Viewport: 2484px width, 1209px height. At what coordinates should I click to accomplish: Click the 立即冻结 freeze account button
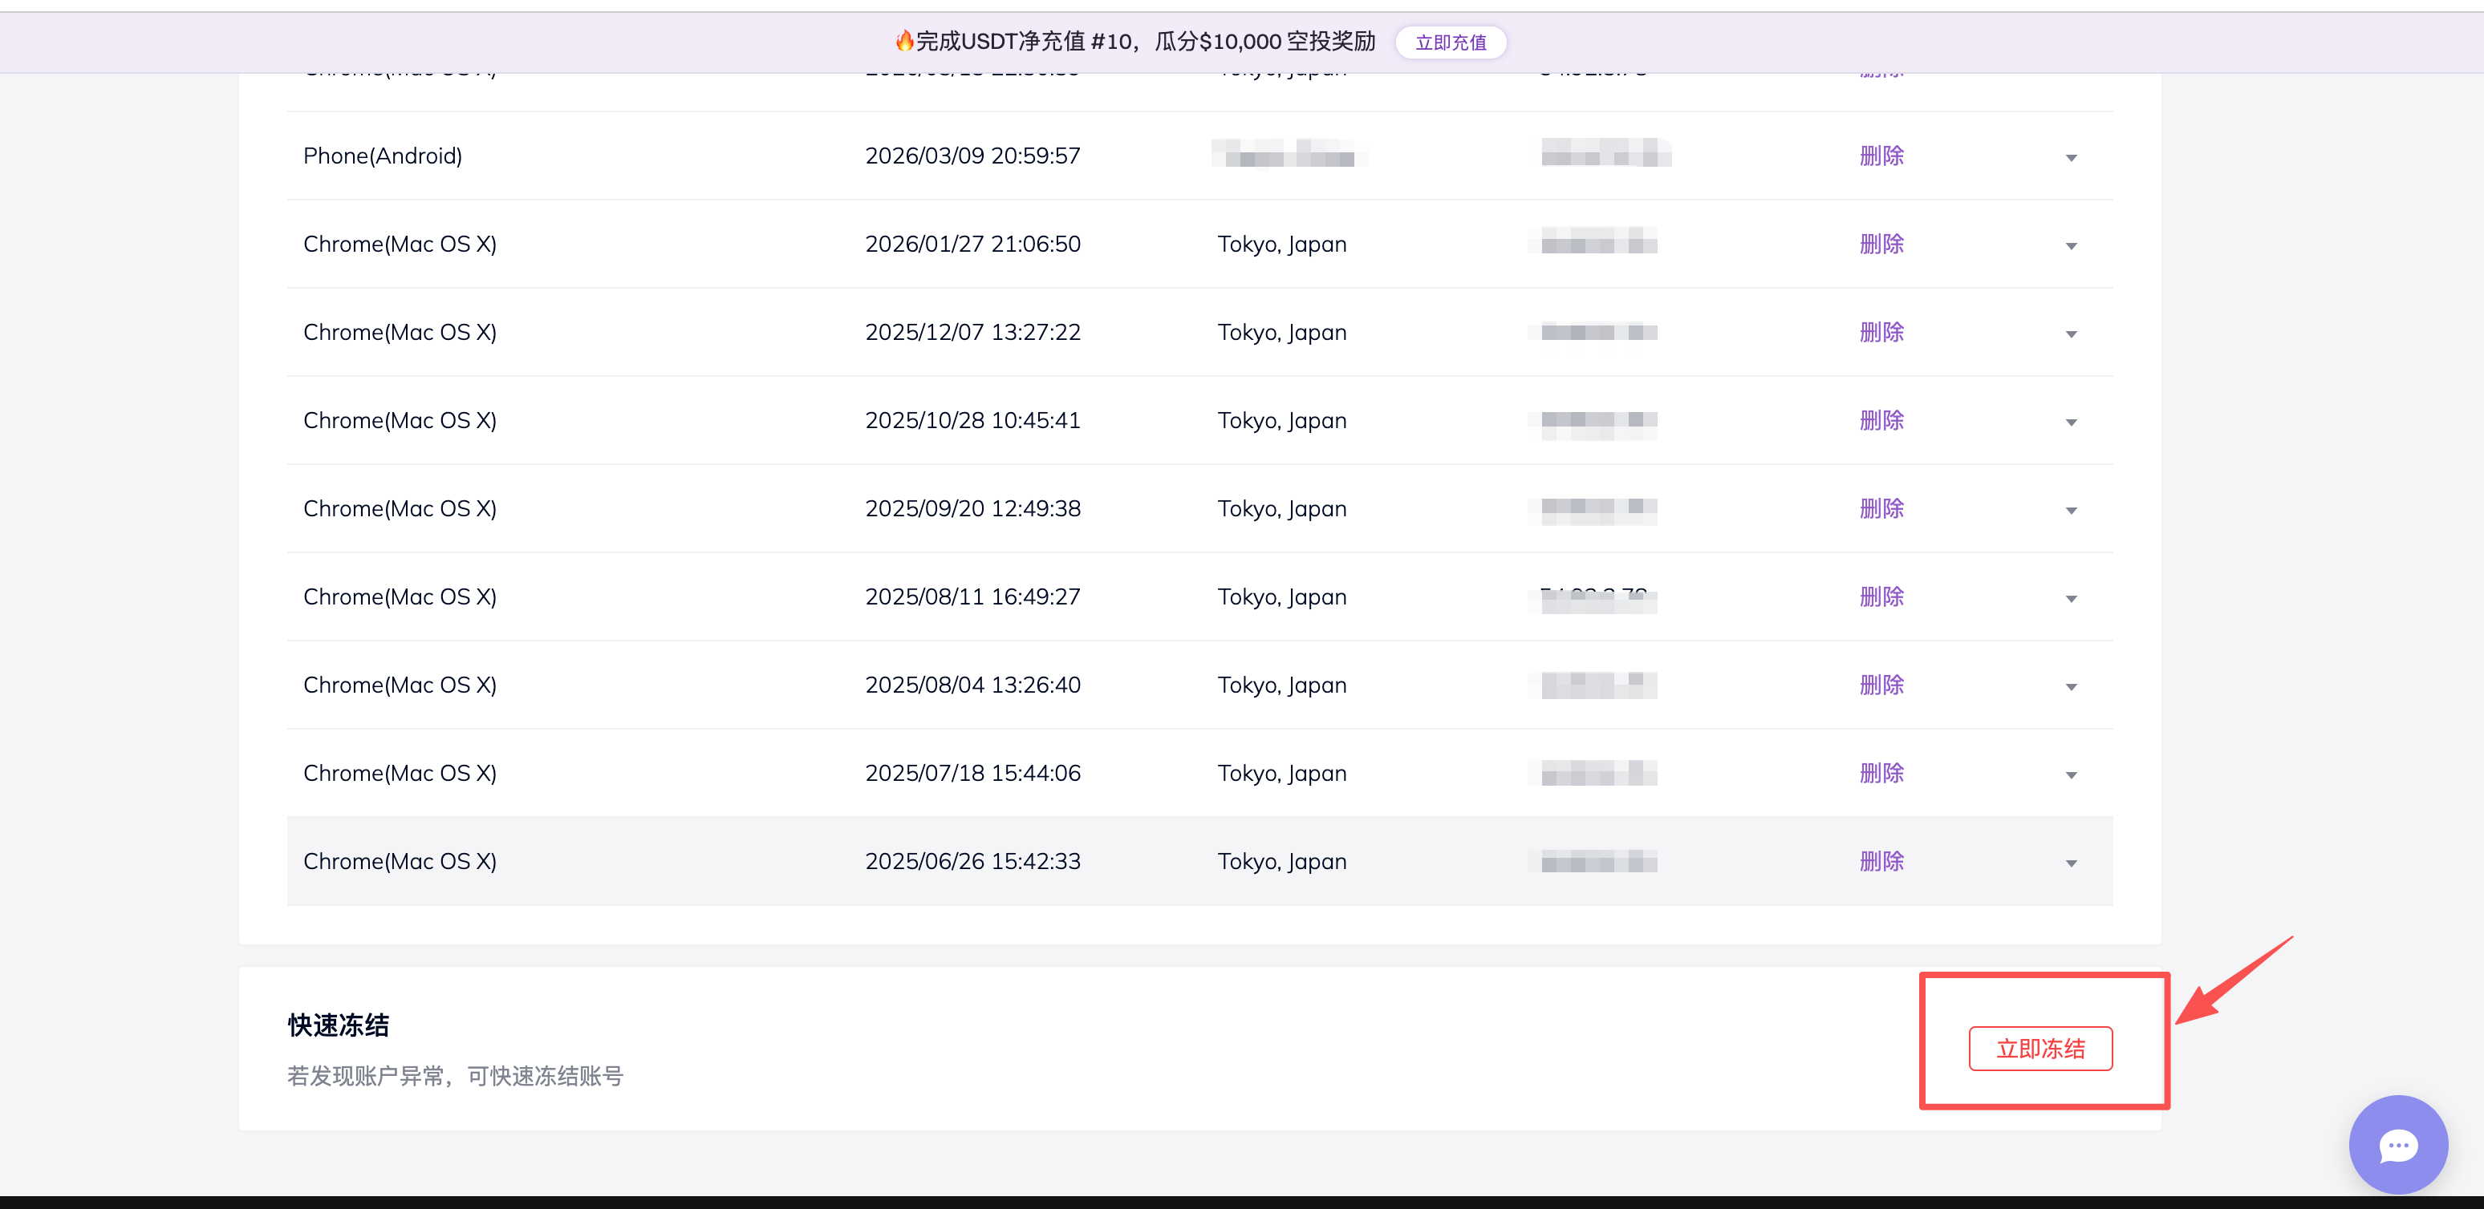click(x=2040, y=1048)
